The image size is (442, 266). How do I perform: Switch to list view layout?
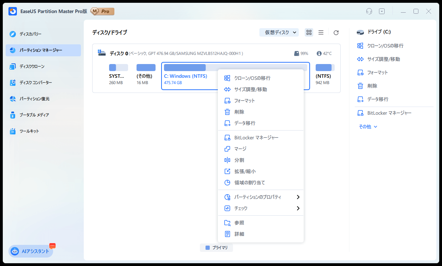321,32
